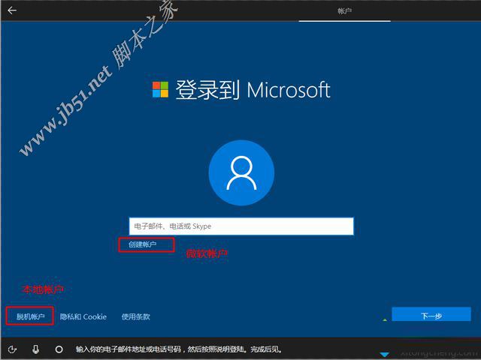Click the user avatar circle

[241, 172]
